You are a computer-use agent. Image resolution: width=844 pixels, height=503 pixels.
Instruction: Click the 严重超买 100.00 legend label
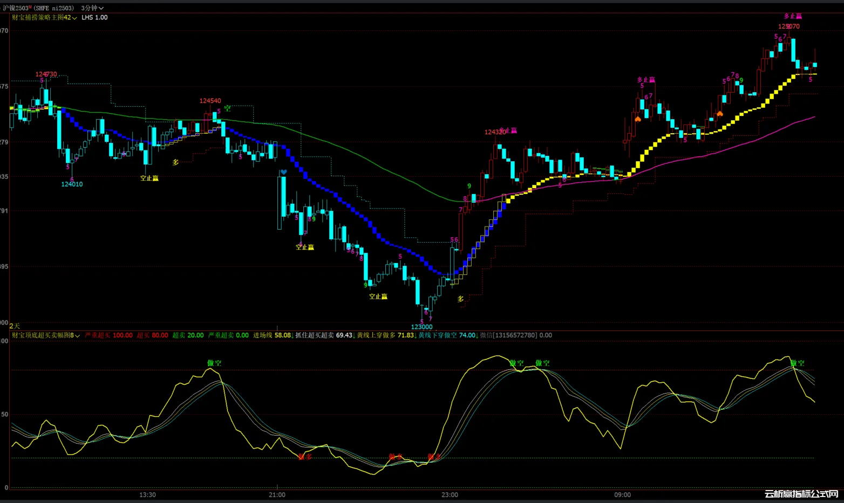pos(108,335)
